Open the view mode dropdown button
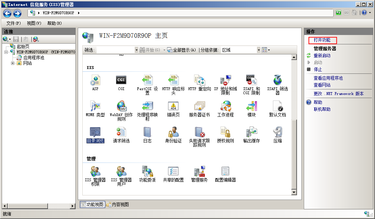The width and height of the screenshot is (375, 219). pos(266,50)
